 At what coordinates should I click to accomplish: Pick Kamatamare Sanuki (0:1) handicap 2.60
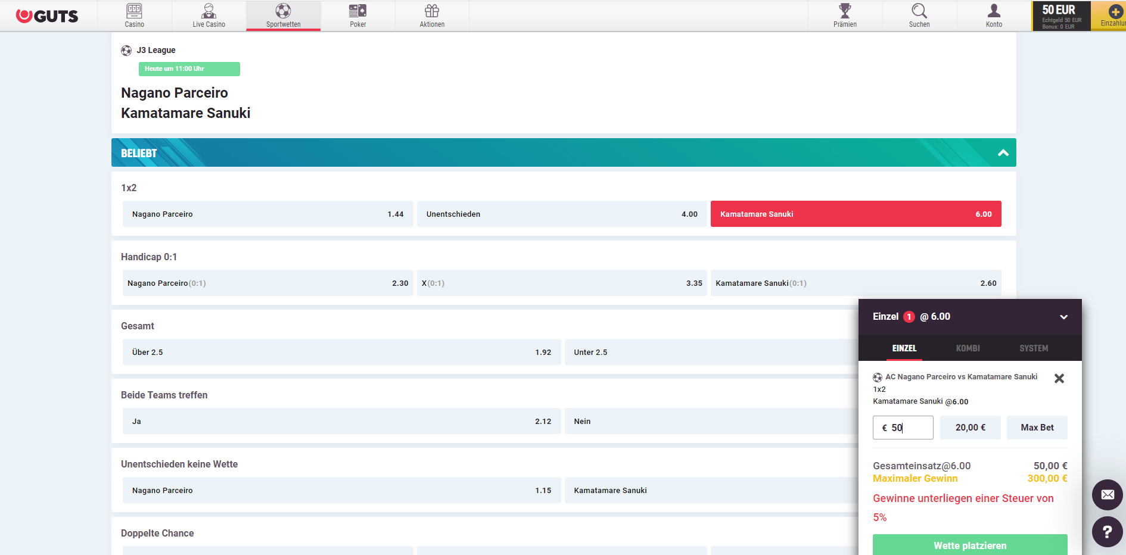click(x=856, y=283)
